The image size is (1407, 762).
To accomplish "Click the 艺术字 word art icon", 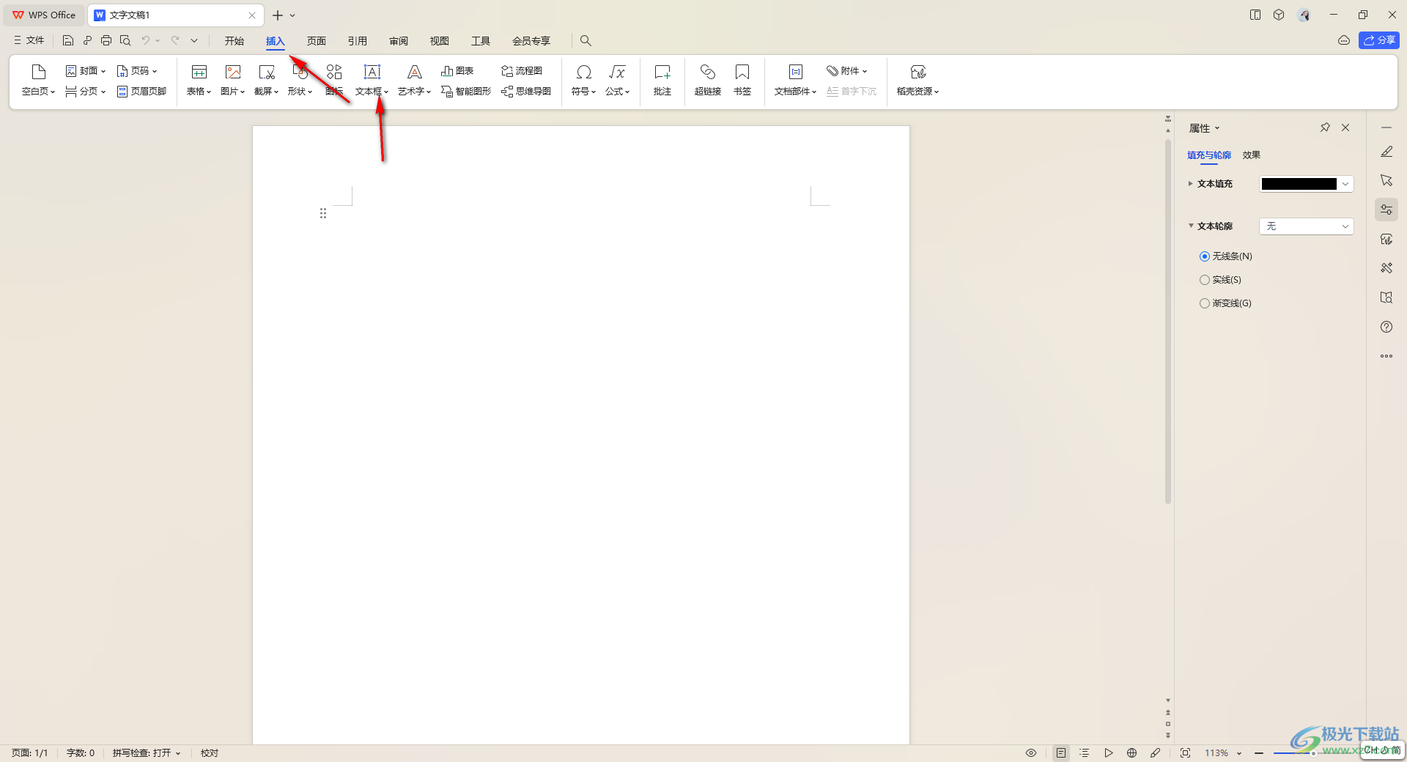I will coord(415,71).
